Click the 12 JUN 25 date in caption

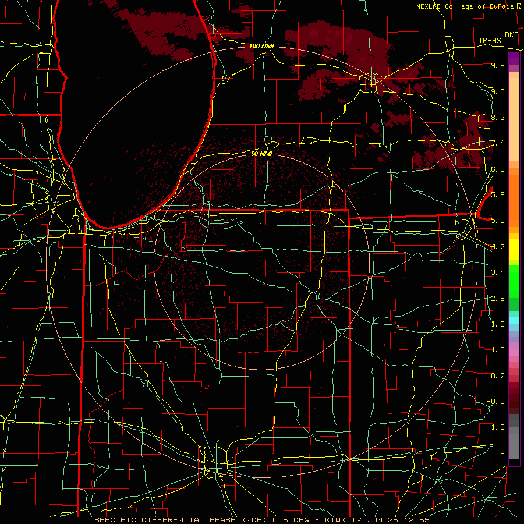coord(374,520)
